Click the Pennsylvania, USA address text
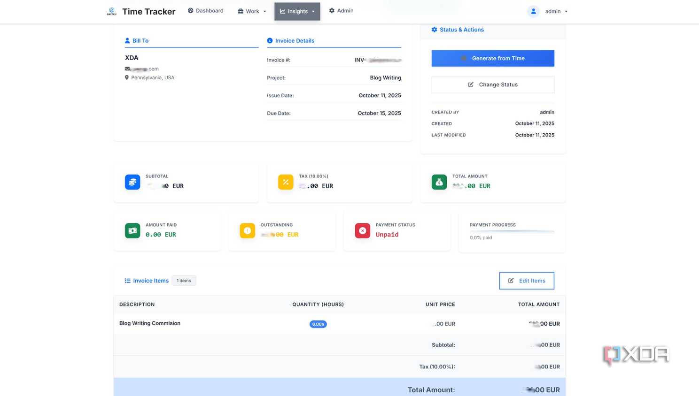Image resolution: width=699 pixels, height=396 pixels. coord(153,77)
